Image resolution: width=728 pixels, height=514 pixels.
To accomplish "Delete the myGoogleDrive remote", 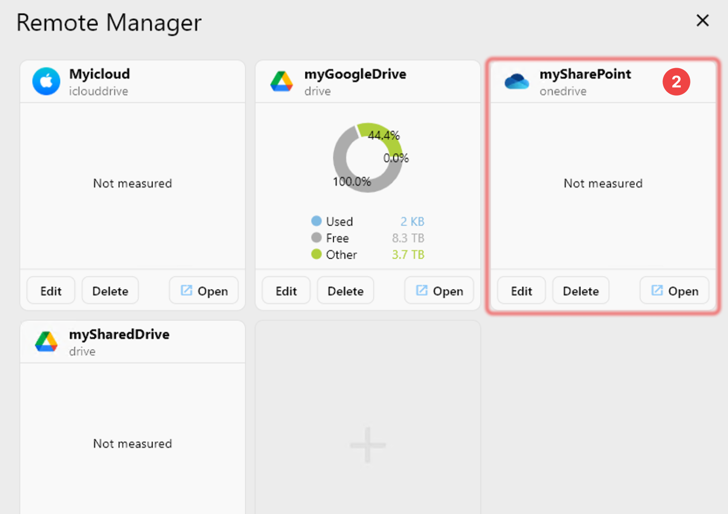I will pyautogui.click(x=345, y=290).
